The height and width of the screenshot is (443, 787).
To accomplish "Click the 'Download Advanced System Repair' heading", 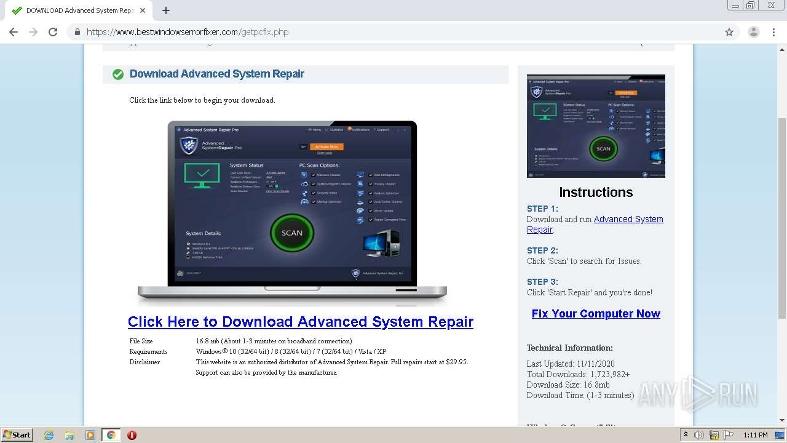I will pos(217,74).
